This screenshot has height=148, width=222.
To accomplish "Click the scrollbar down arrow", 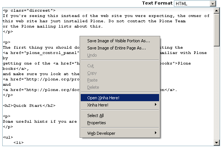I will click(216, 143).
